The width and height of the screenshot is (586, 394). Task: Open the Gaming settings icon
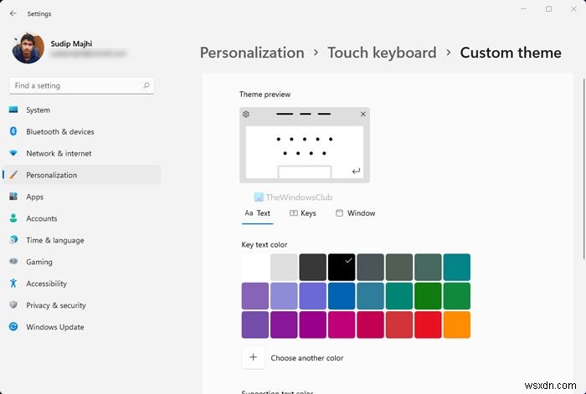click(13, 262)
